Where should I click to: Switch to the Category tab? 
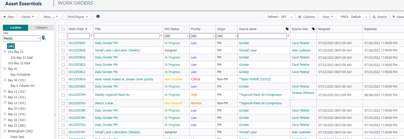41,28
